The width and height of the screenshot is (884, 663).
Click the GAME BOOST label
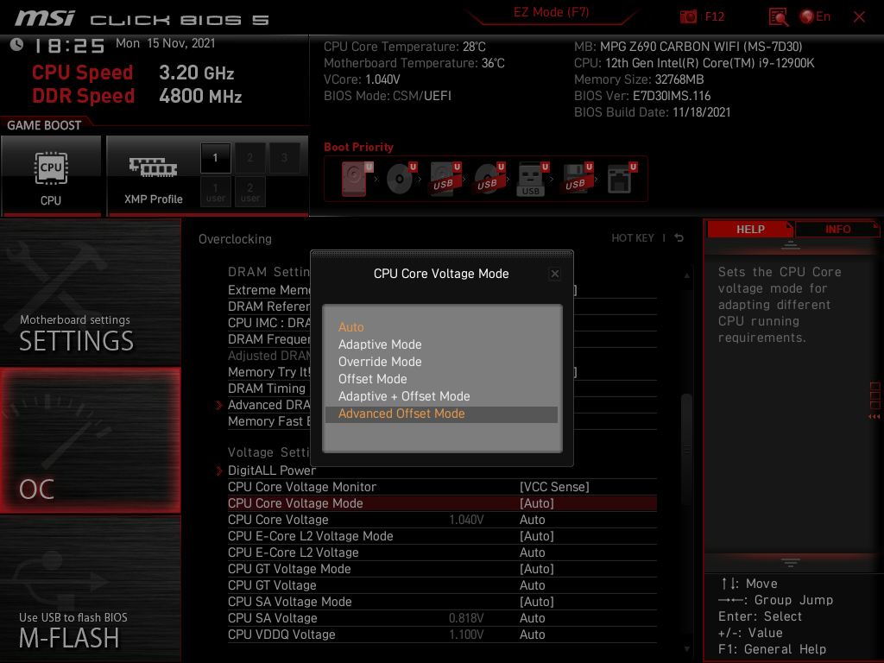(44, 125)
